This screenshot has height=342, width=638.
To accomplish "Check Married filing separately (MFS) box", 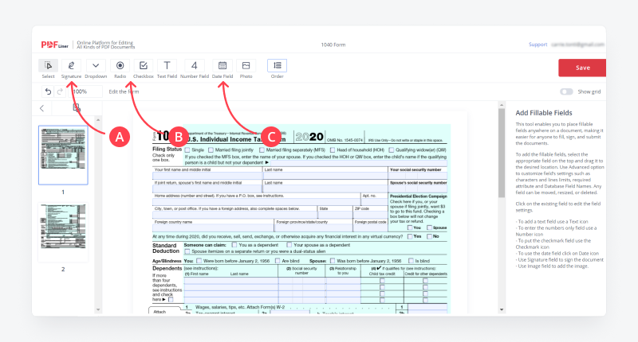I will [x=262, y=150].
